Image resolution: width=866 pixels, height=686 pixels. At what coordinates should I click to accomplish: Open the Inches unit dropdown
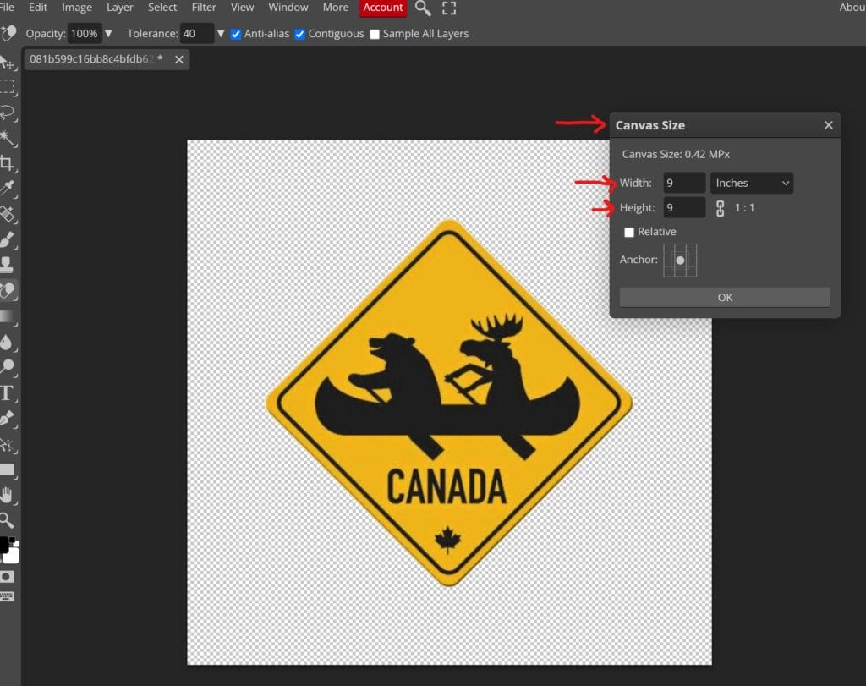point(752,183)
